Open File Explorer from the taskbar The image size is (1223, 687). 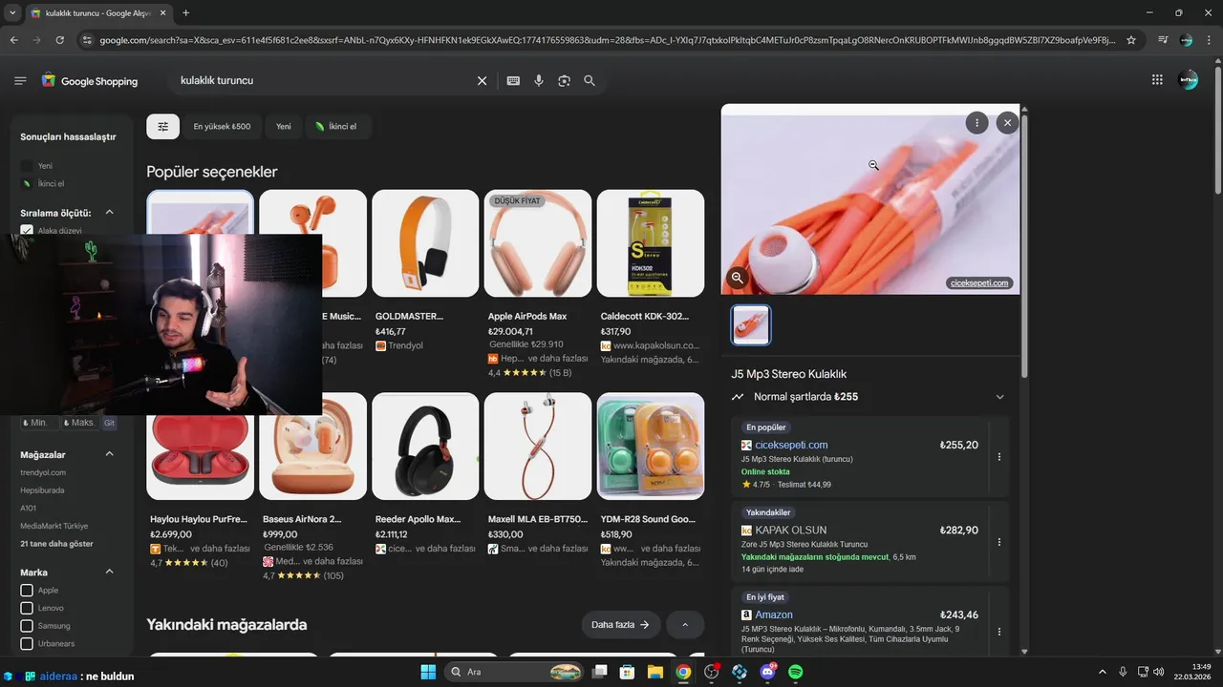point(655,672)
